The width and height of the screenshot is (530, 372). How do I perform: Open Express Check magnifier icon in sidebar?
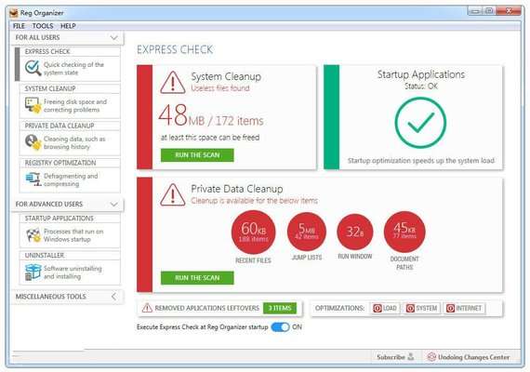tap(33, 68)
